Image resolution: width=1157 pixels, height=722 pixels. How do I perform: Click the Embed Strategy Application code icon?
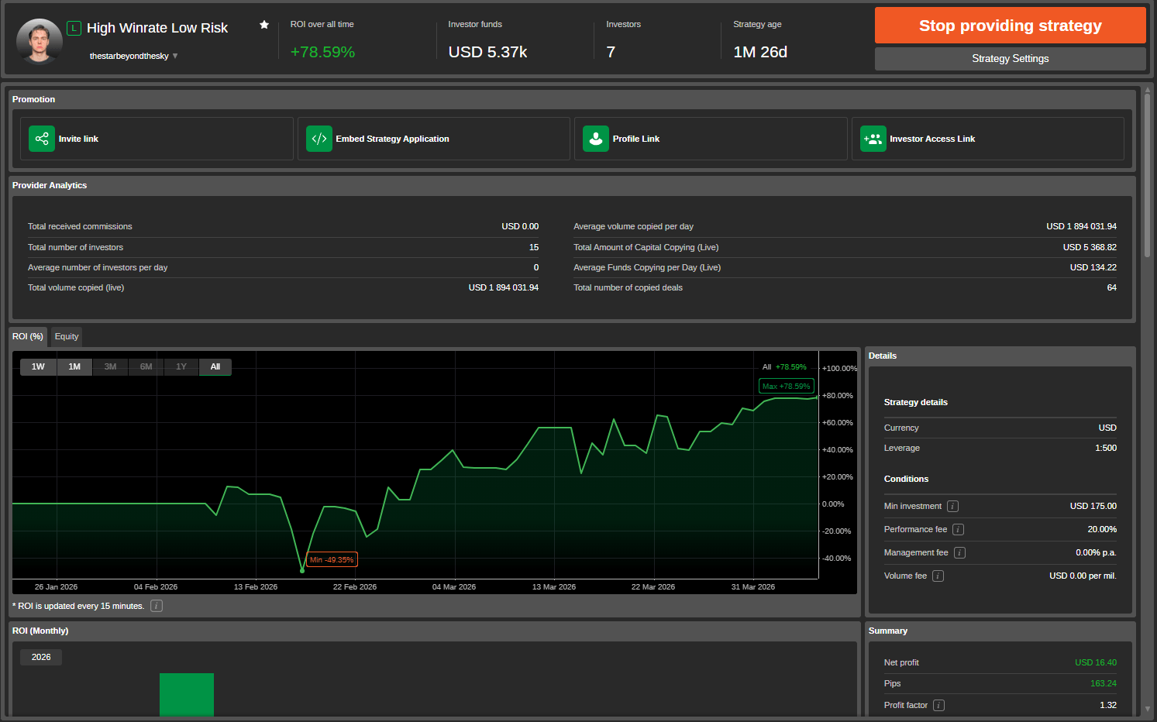(x=319, y=138)
